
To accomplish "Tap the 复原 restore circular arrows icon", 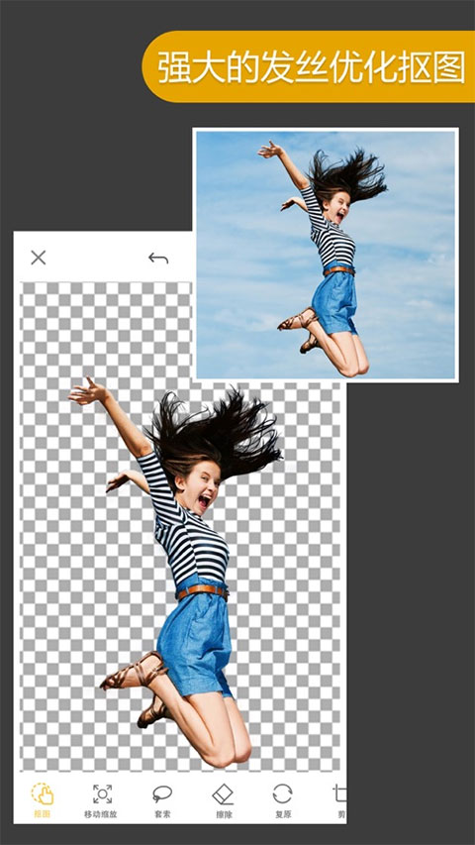I will click(282, 793).
